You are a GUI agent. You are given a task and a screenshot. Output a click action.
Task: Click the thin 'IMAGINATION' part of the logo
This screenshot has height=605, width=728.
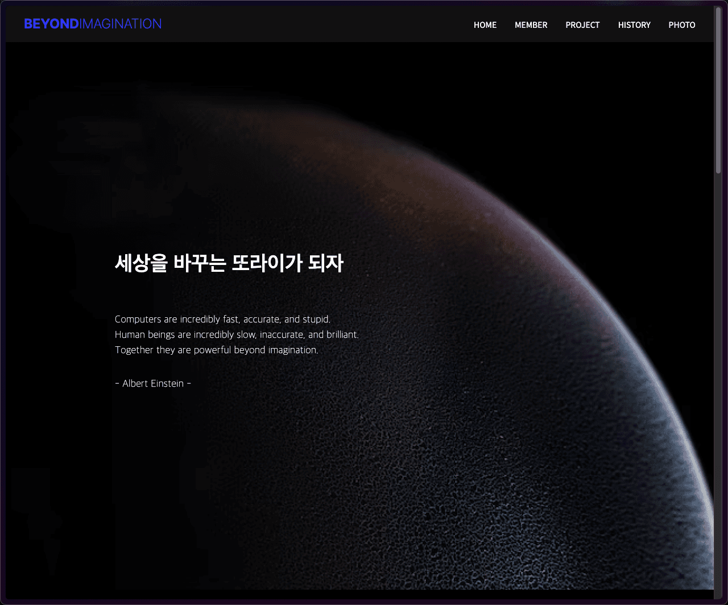(x=121, y=24)
